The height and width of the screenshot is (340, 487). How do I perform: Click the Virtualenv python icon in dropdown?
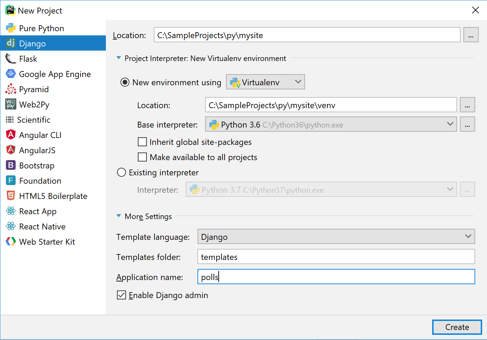point(235,82)
